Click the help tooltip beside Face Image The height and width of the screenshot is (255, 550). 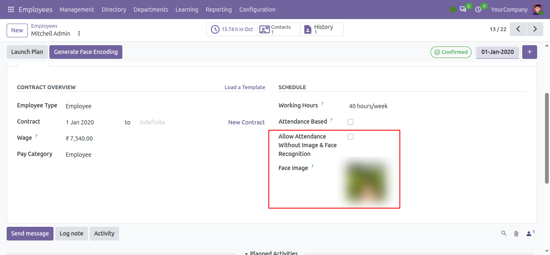click(312, 166)
